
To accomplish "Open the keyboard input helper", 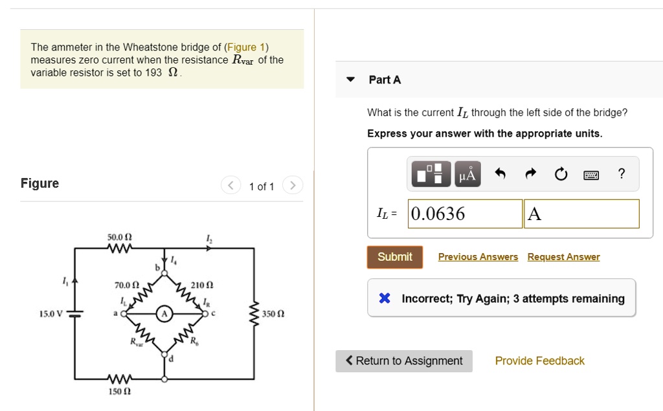I will (591, 174).
